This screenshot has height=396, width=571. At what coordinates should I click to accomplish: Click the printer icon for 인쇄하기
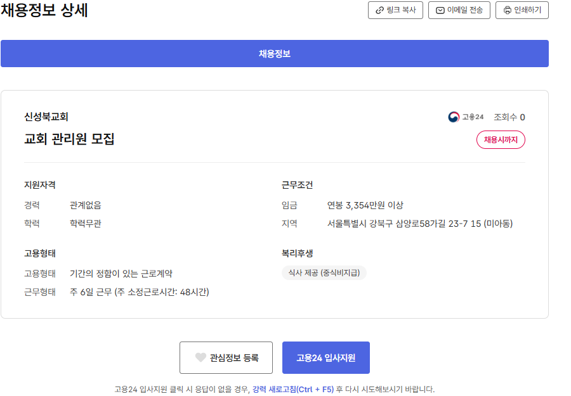click(x=507, y=10)
